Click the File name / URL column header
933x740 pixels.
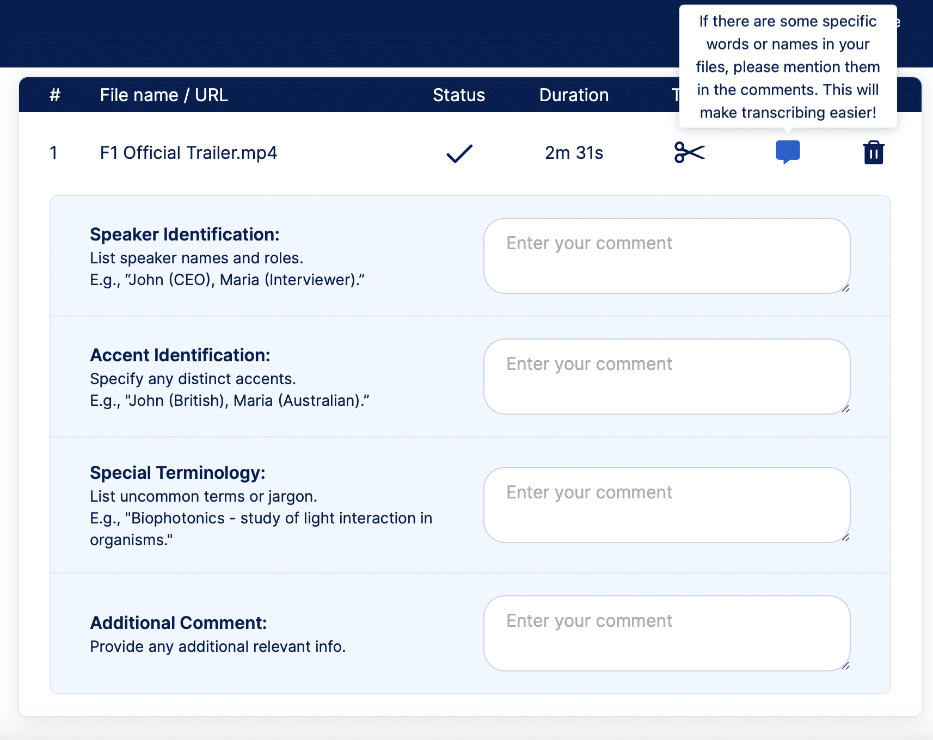click(163, 95)
